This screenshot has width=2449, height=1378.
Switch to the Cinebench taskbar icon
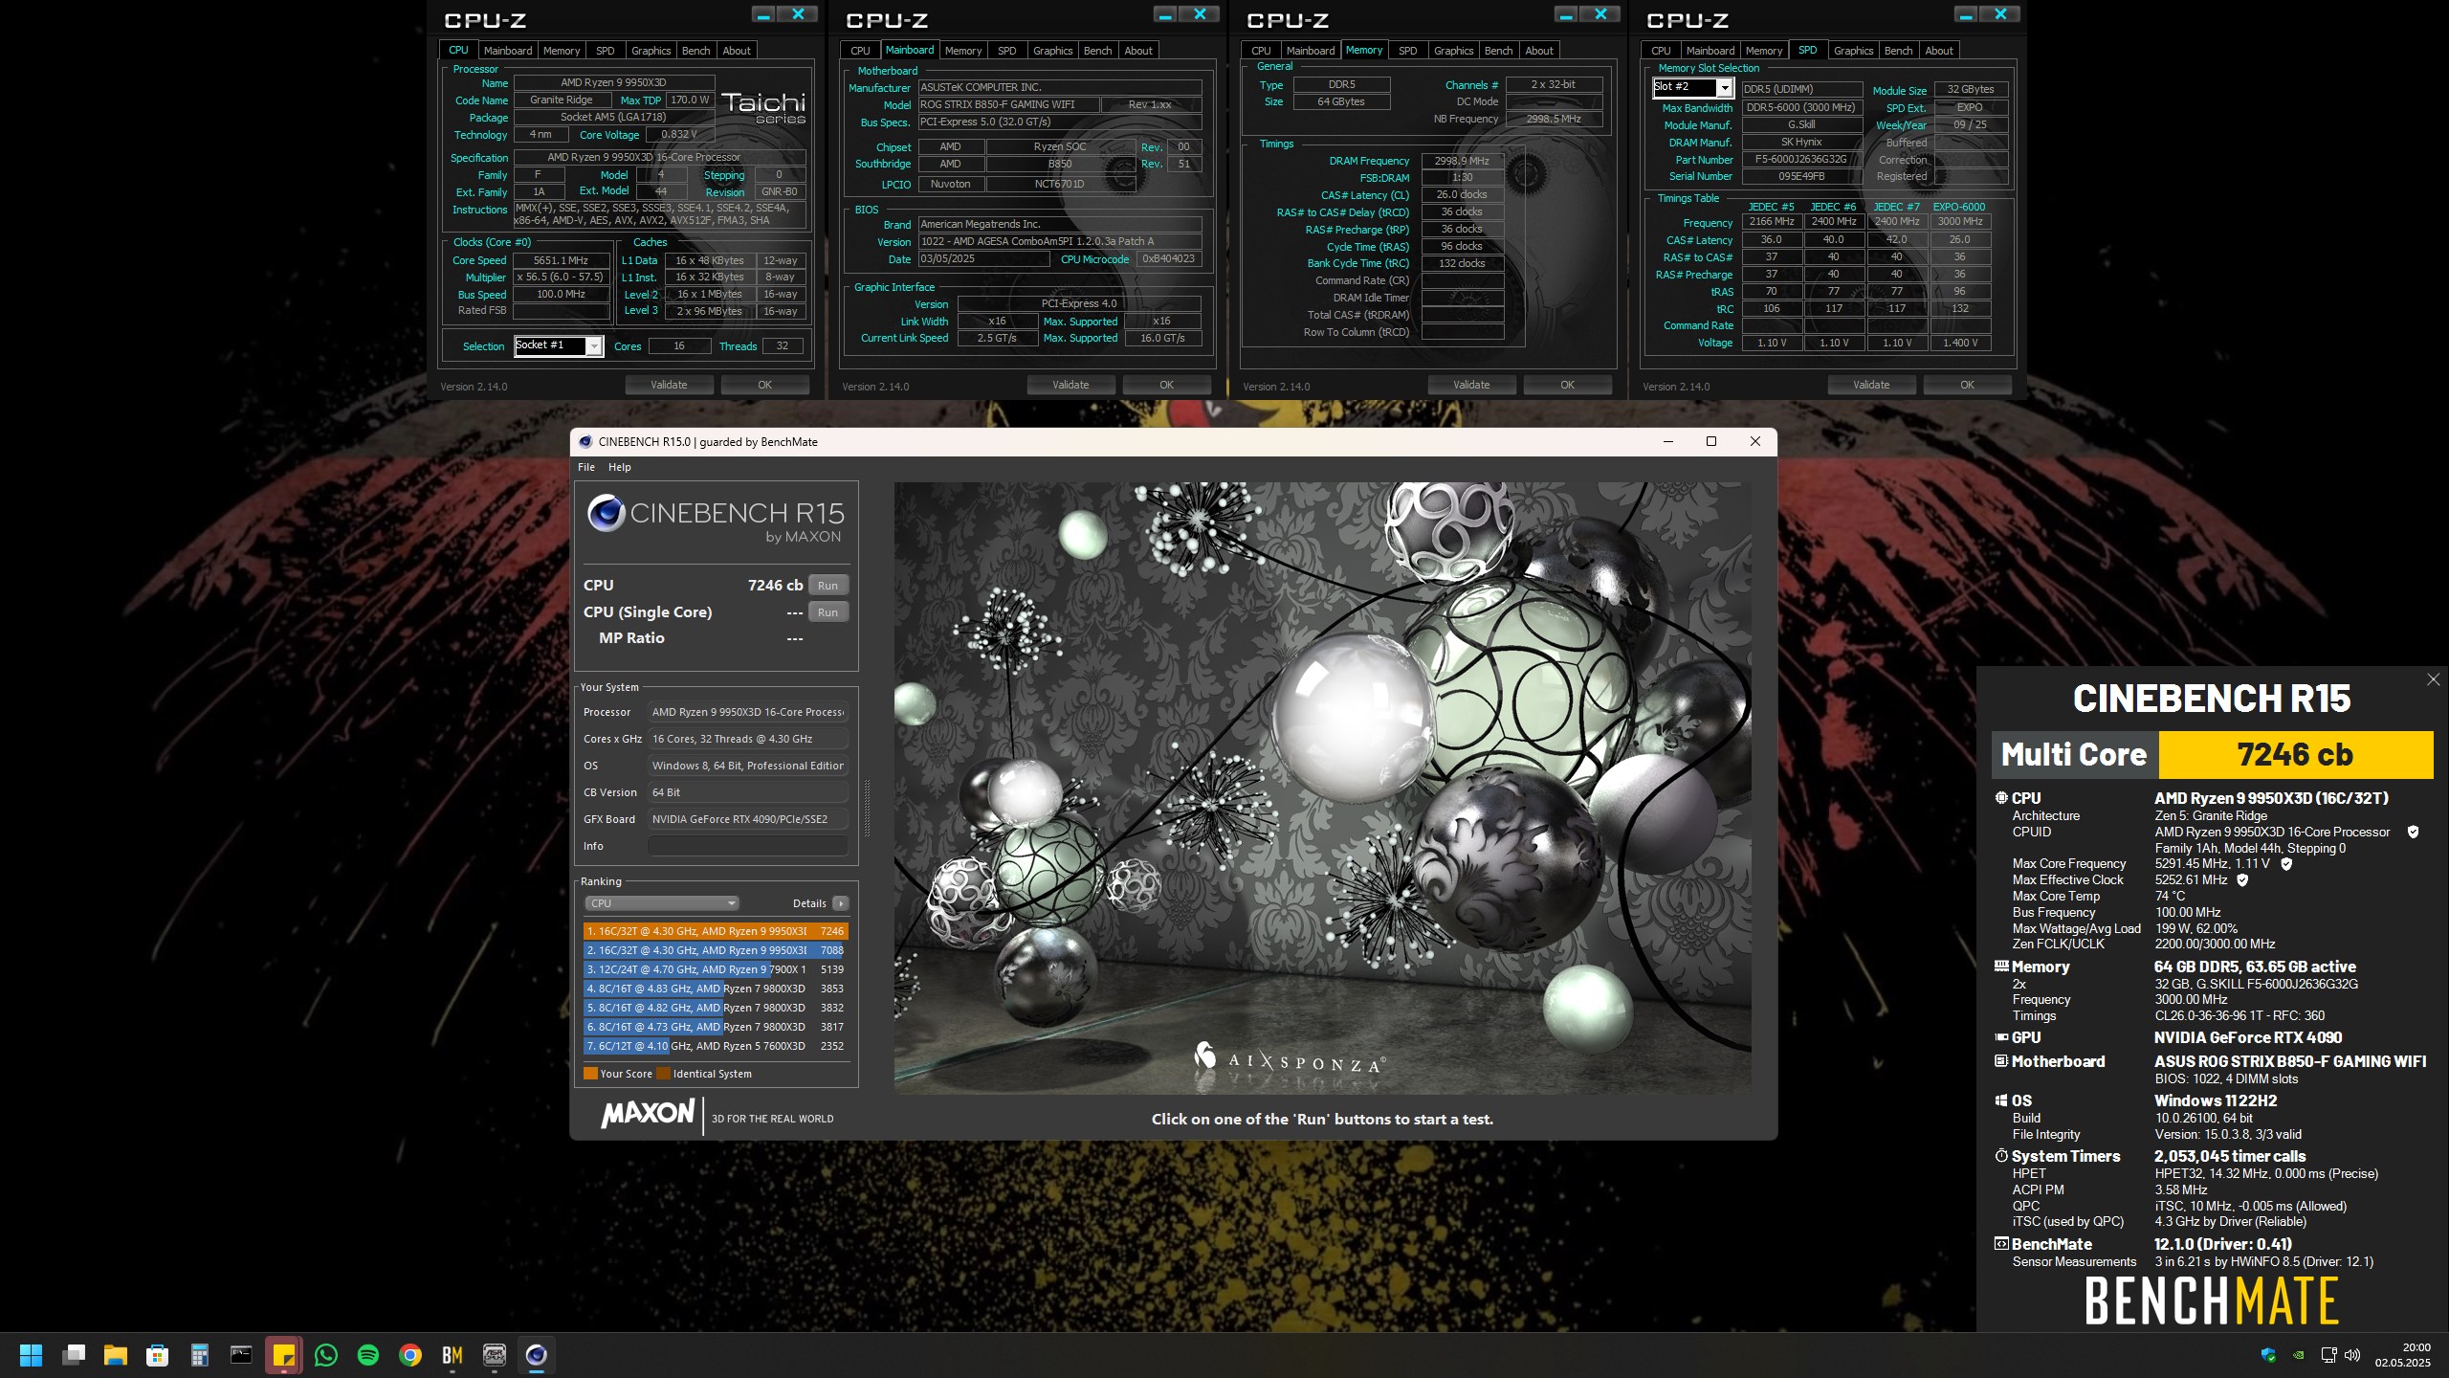click(x=537, y=1355)
